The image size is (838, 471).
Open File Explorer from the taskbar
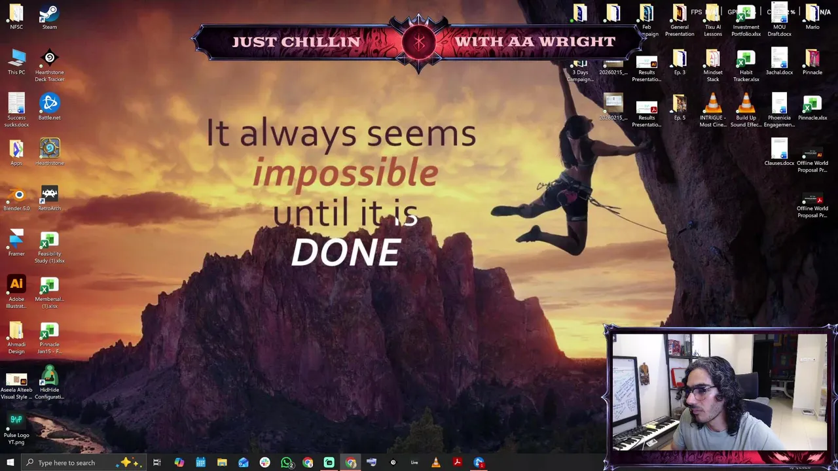coord(222,462)
